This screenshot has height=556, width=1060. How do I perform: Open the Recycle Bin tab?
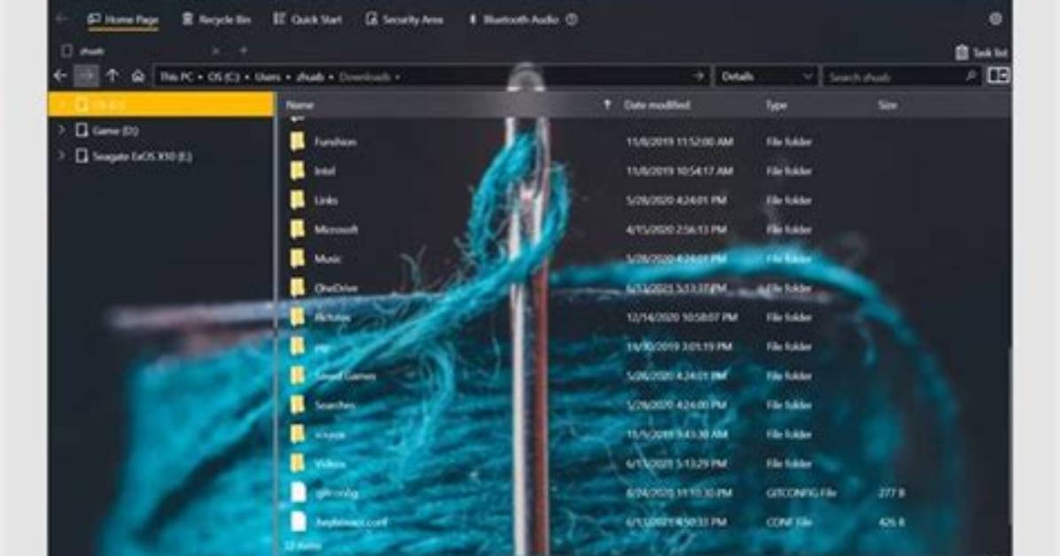pyautogui.click(x=216, y=19)
